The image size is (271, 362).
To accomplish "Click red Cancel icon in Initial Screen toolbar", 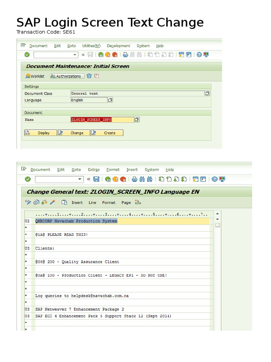I will point(115,55).
